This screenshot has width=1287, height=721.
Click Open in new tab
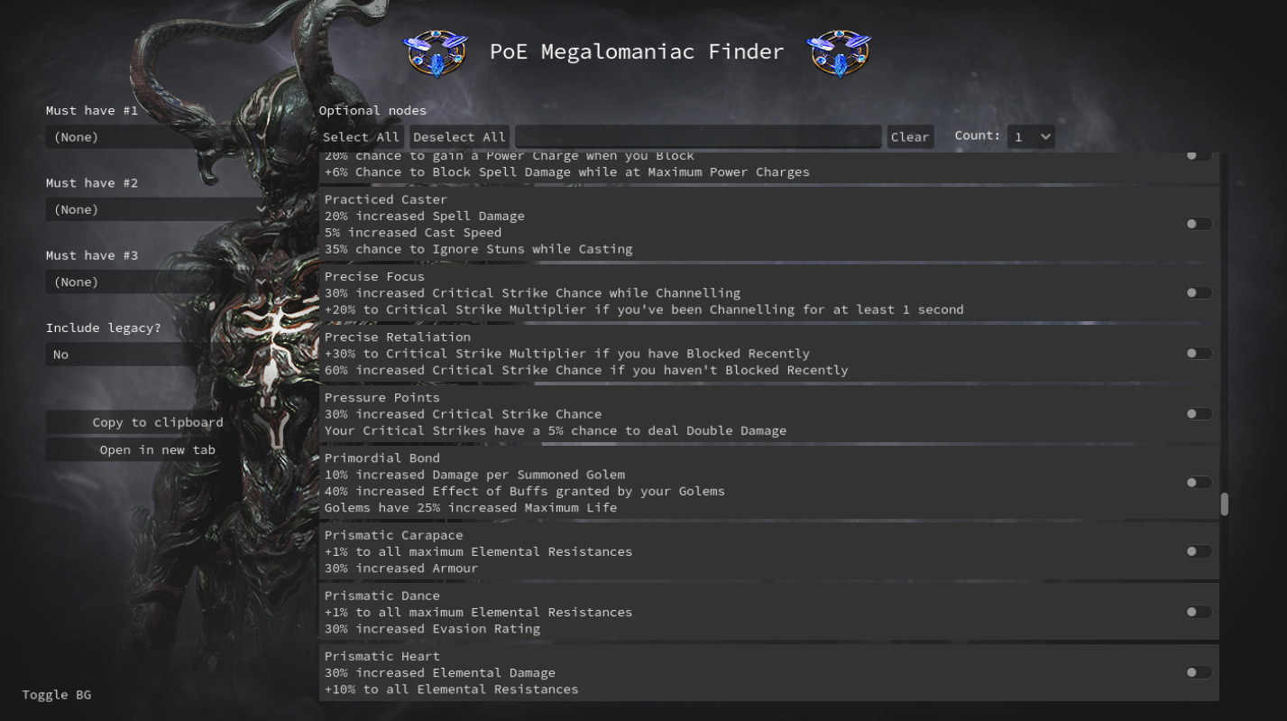(158, 449)
